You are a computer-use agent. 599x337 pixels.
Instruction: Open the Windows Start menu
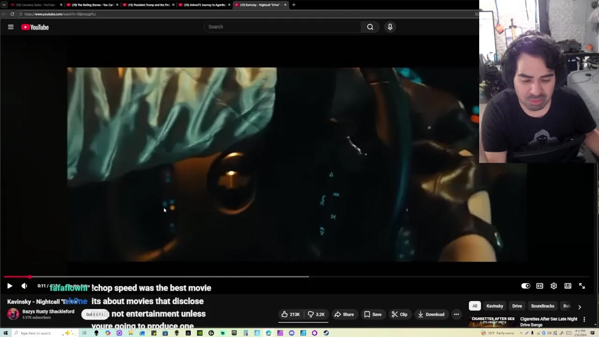(x=6, y=333)
